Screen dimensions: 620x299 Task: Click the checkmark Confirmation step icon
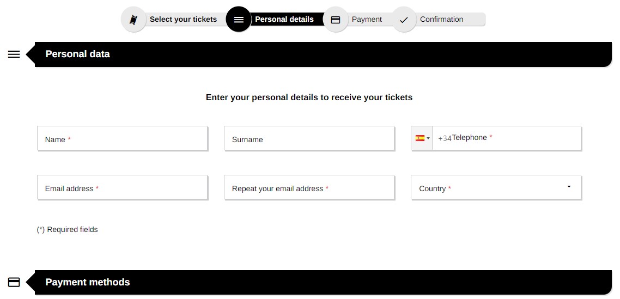coord(404,20)
